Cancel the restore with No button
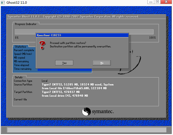 pos(102,63)
